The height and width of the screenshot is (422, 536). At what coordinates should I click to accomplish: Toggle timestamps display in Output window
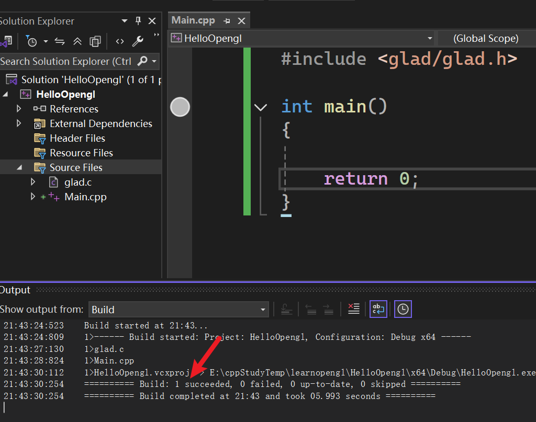coord(403,309)
